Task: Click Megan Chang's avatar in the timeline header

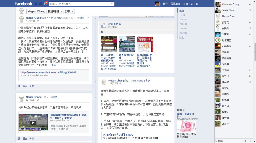Action: pos(22,11)
